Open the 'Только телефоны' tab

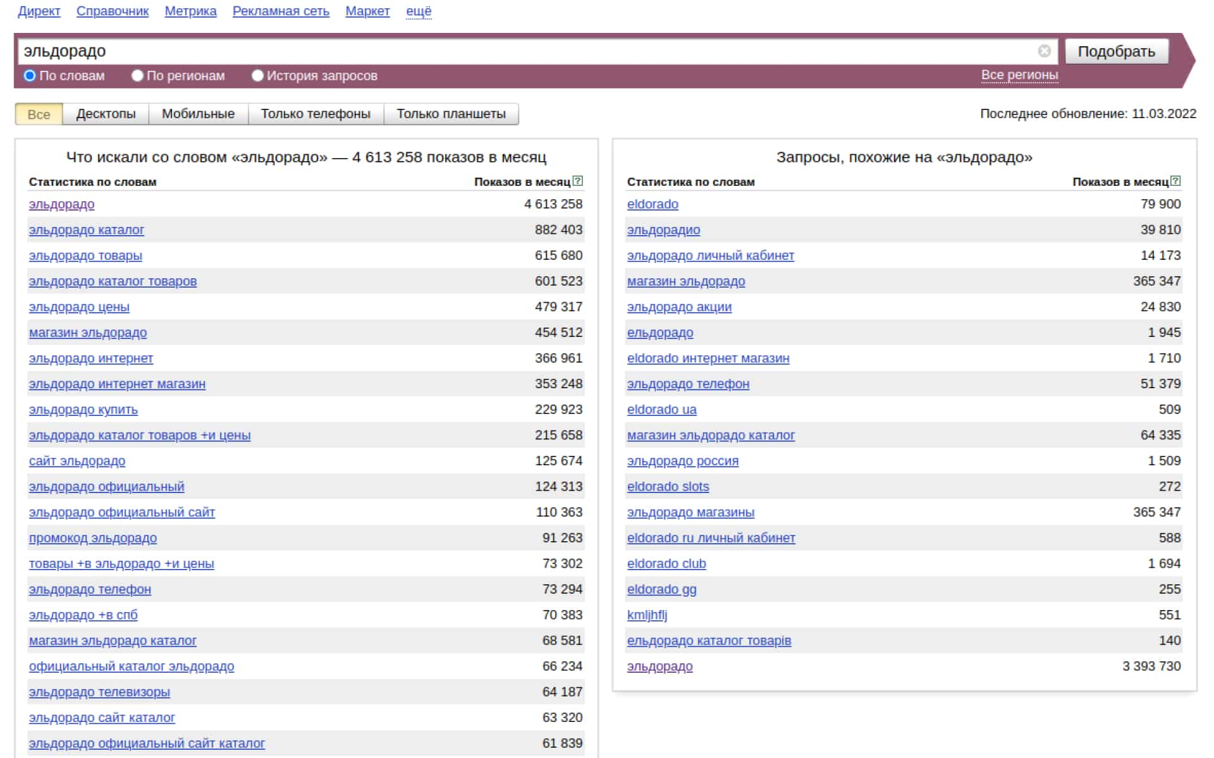point(316,114)
